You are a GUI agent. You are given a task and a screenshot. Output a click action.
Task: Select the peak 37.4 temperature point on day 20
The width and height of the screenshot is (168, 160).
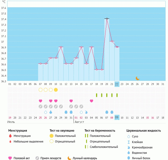(x=107, y=19)
